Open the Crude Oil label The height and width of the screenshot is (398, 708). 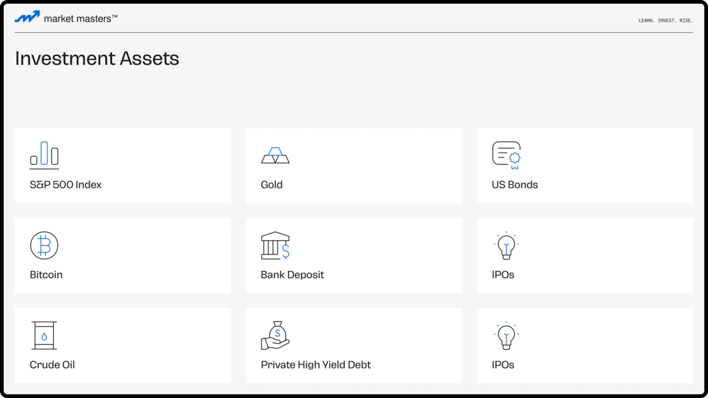coord(52,365)
